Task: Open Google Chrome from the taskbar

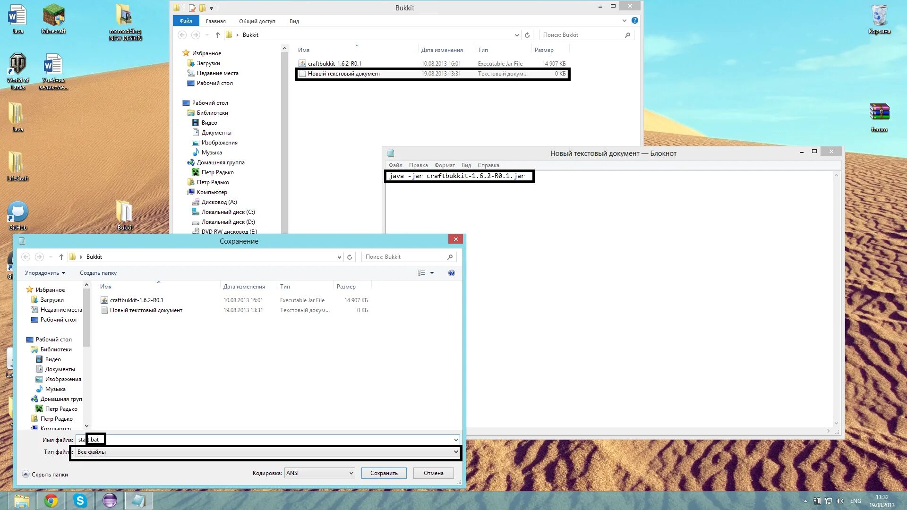Action: [x=51, y=501]
